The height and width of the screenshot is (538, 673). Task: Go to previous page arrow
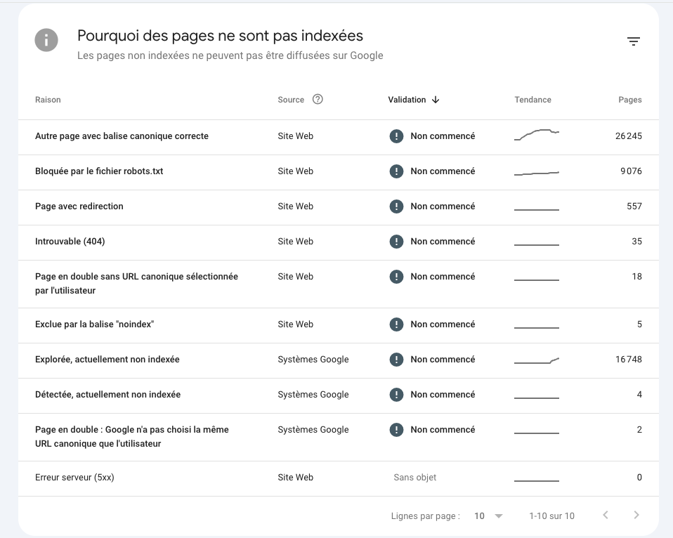[606, 516]
